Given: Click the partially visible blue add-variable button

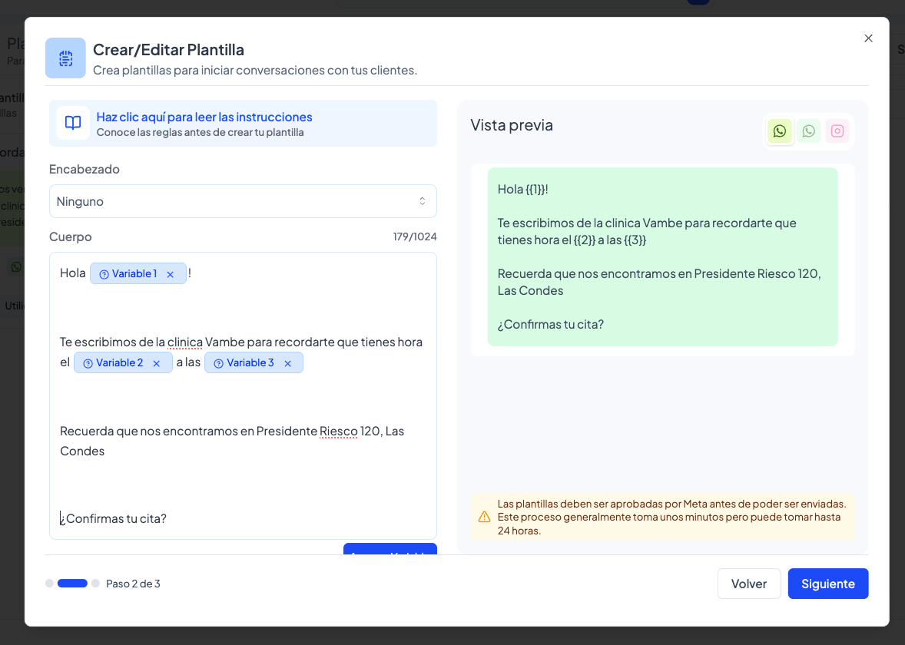Looking at the screenshot, I should click(390, 549).
